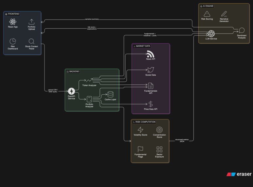
Task: Click the Volatility Score bolt icon
Action: click(140, 130)
